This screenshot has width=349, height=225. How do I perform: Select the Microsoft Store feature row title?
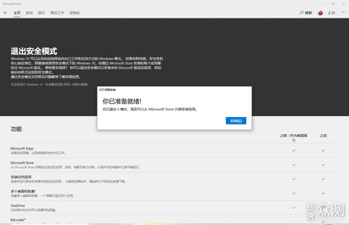pos(22,163)
